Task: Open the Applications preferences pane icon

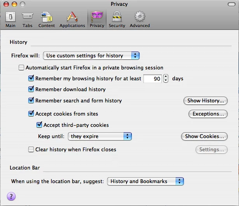Action: point(72,17)
